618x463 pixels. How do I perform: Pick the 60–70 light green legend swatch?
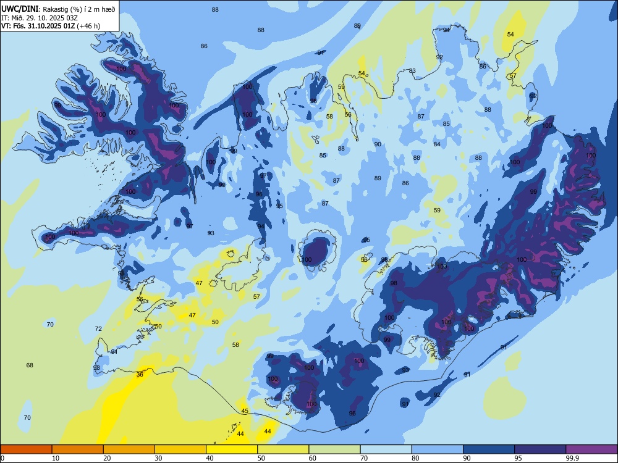click(334, 449)
